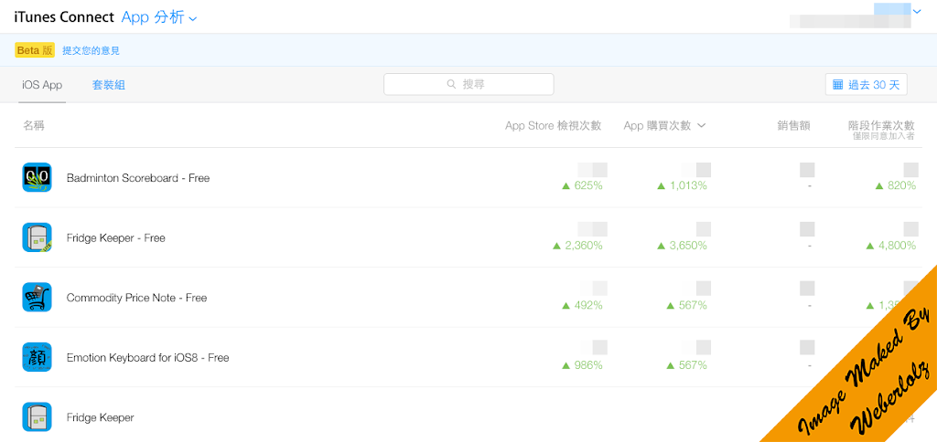Viewport: 937px width, 442px height.
Task: Click the 名稱 column header
Action: click(x=34, y=126)
